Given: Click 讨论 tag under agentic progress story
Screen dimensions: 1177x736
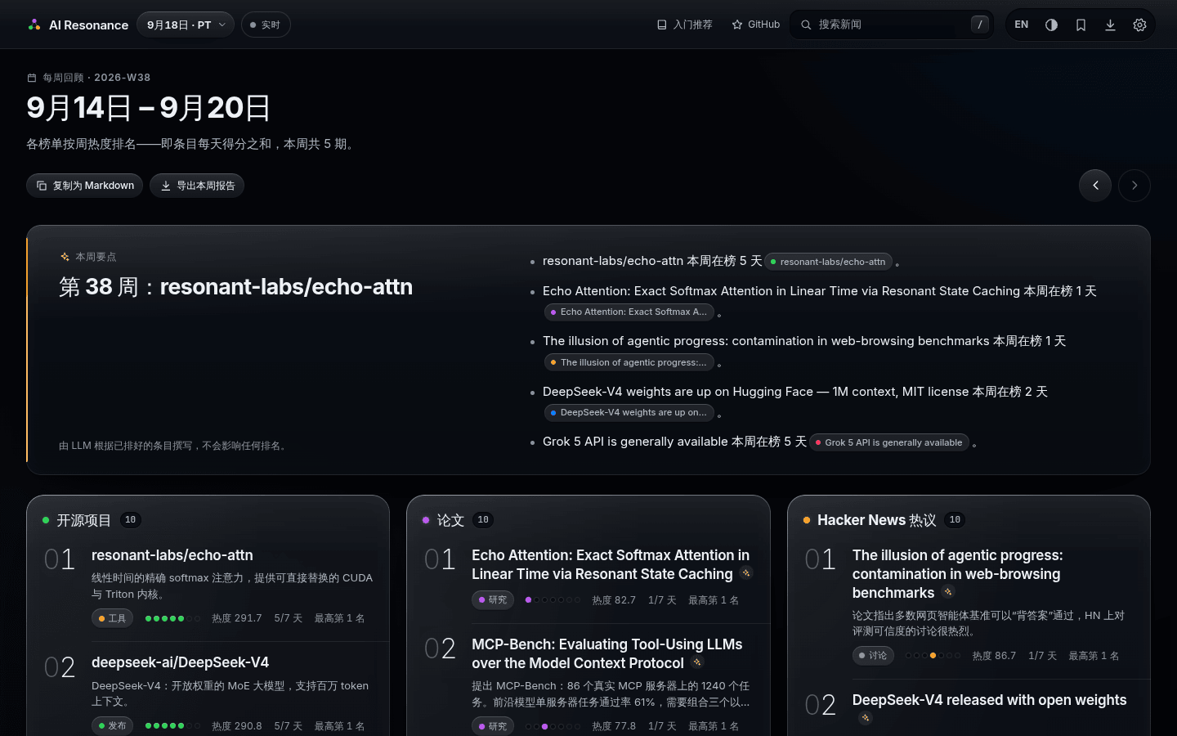Looking at the screenshot, I should (873, 655).
